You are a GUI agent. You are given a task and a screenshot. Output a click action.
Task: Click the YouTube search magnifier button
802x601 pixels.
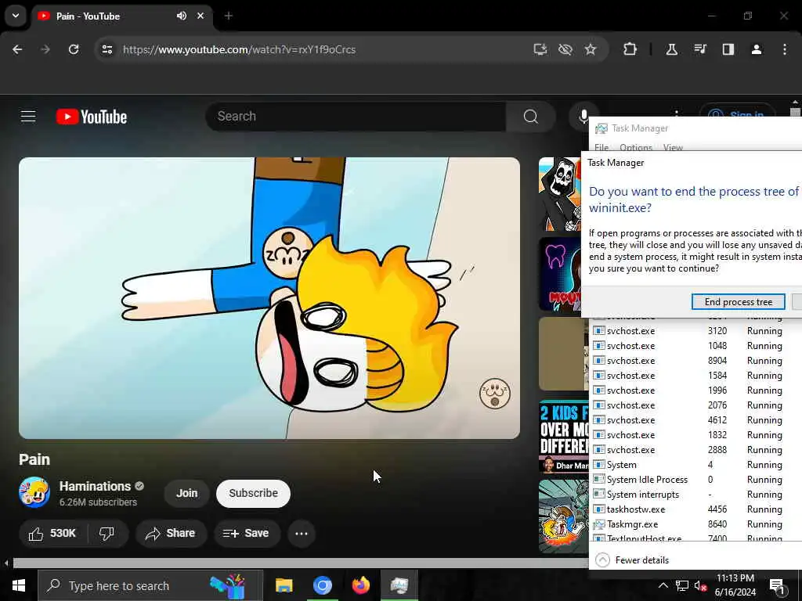click(531, 117)
